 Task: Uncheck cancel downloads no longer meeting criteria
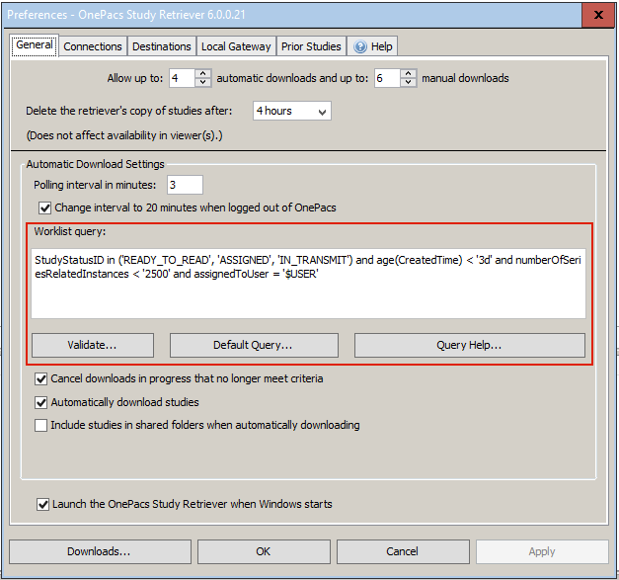click(41, 378)
